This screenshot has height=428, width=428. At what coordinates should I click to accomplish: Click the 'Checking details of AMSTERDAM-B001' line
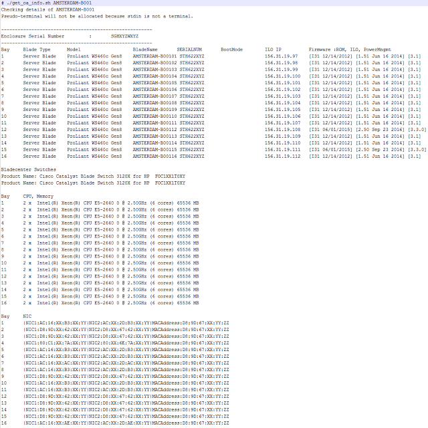tap(45, 9)
